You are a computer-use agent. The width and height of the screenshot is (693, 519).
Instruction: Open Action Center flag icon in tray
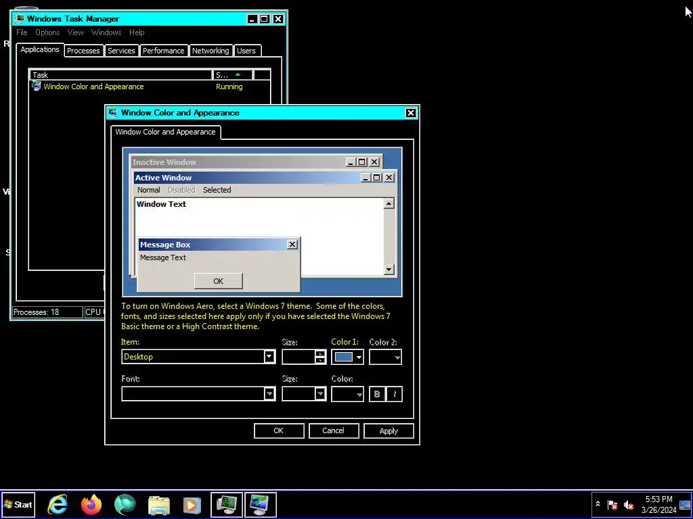[x=612, y=504]
